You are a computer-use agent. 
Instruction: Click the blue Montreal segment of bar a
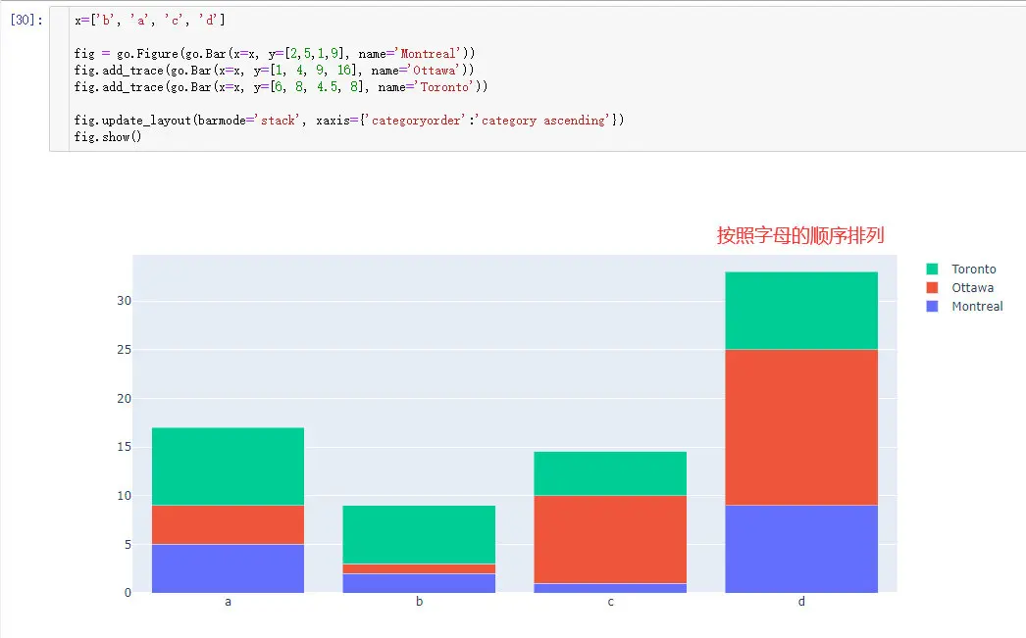coord(228,568)
